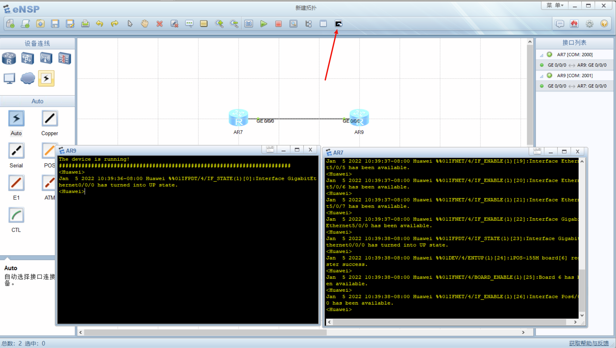The height and width of the screenshot is (348, 616).
Task: Click the green Start Device play button
Action: click(x=264, y=24)
